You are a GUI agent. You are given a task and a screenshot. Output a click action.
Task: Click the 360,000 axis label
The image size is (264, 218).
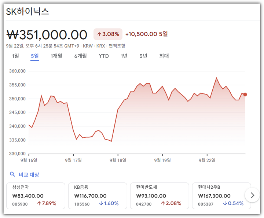coord(17,71)
